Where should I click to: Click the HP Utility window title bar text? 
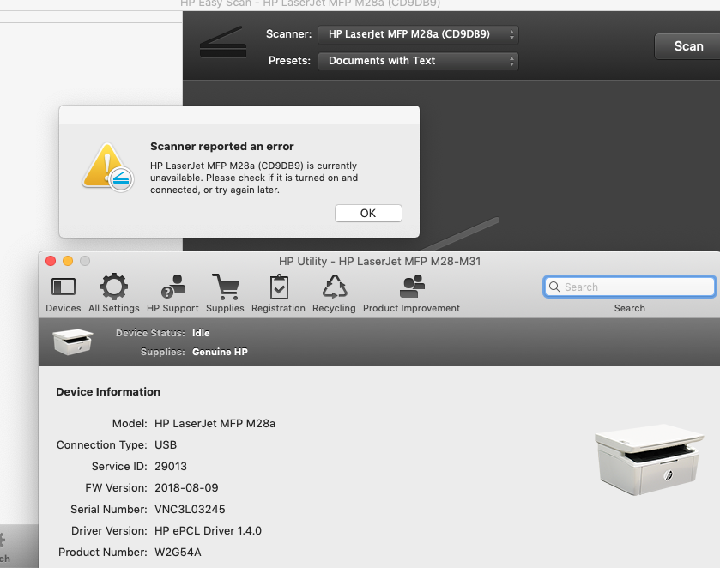point(379,262)
